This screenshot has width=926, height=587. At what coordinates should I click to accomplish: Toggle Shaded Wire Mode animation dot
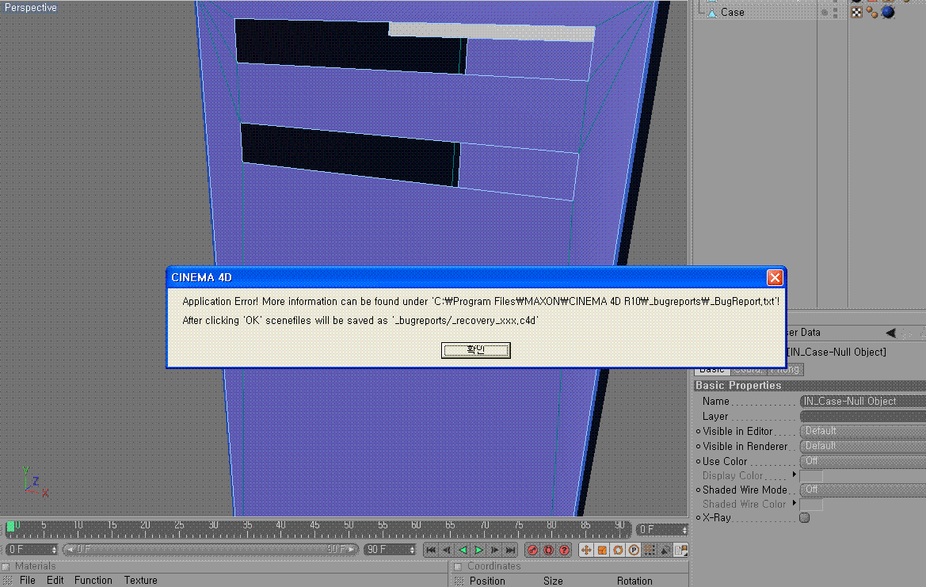coord(698,490)
